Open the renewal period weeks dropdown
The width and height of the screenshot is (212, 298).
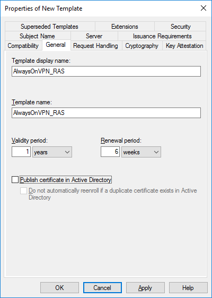tap(141, 152)
